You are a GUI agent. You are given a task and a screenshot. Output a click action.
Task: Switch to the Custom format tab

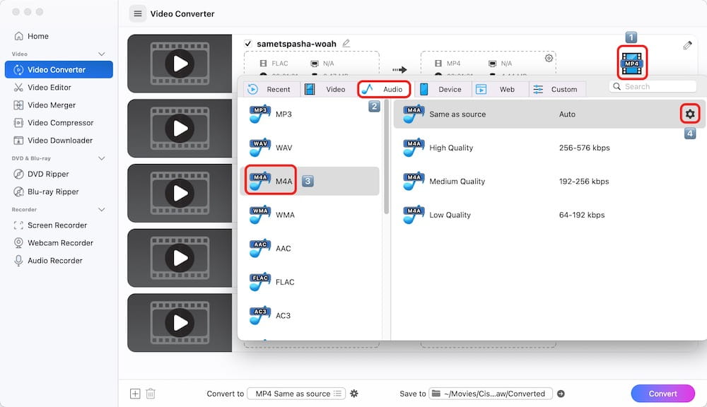(557, 89)
